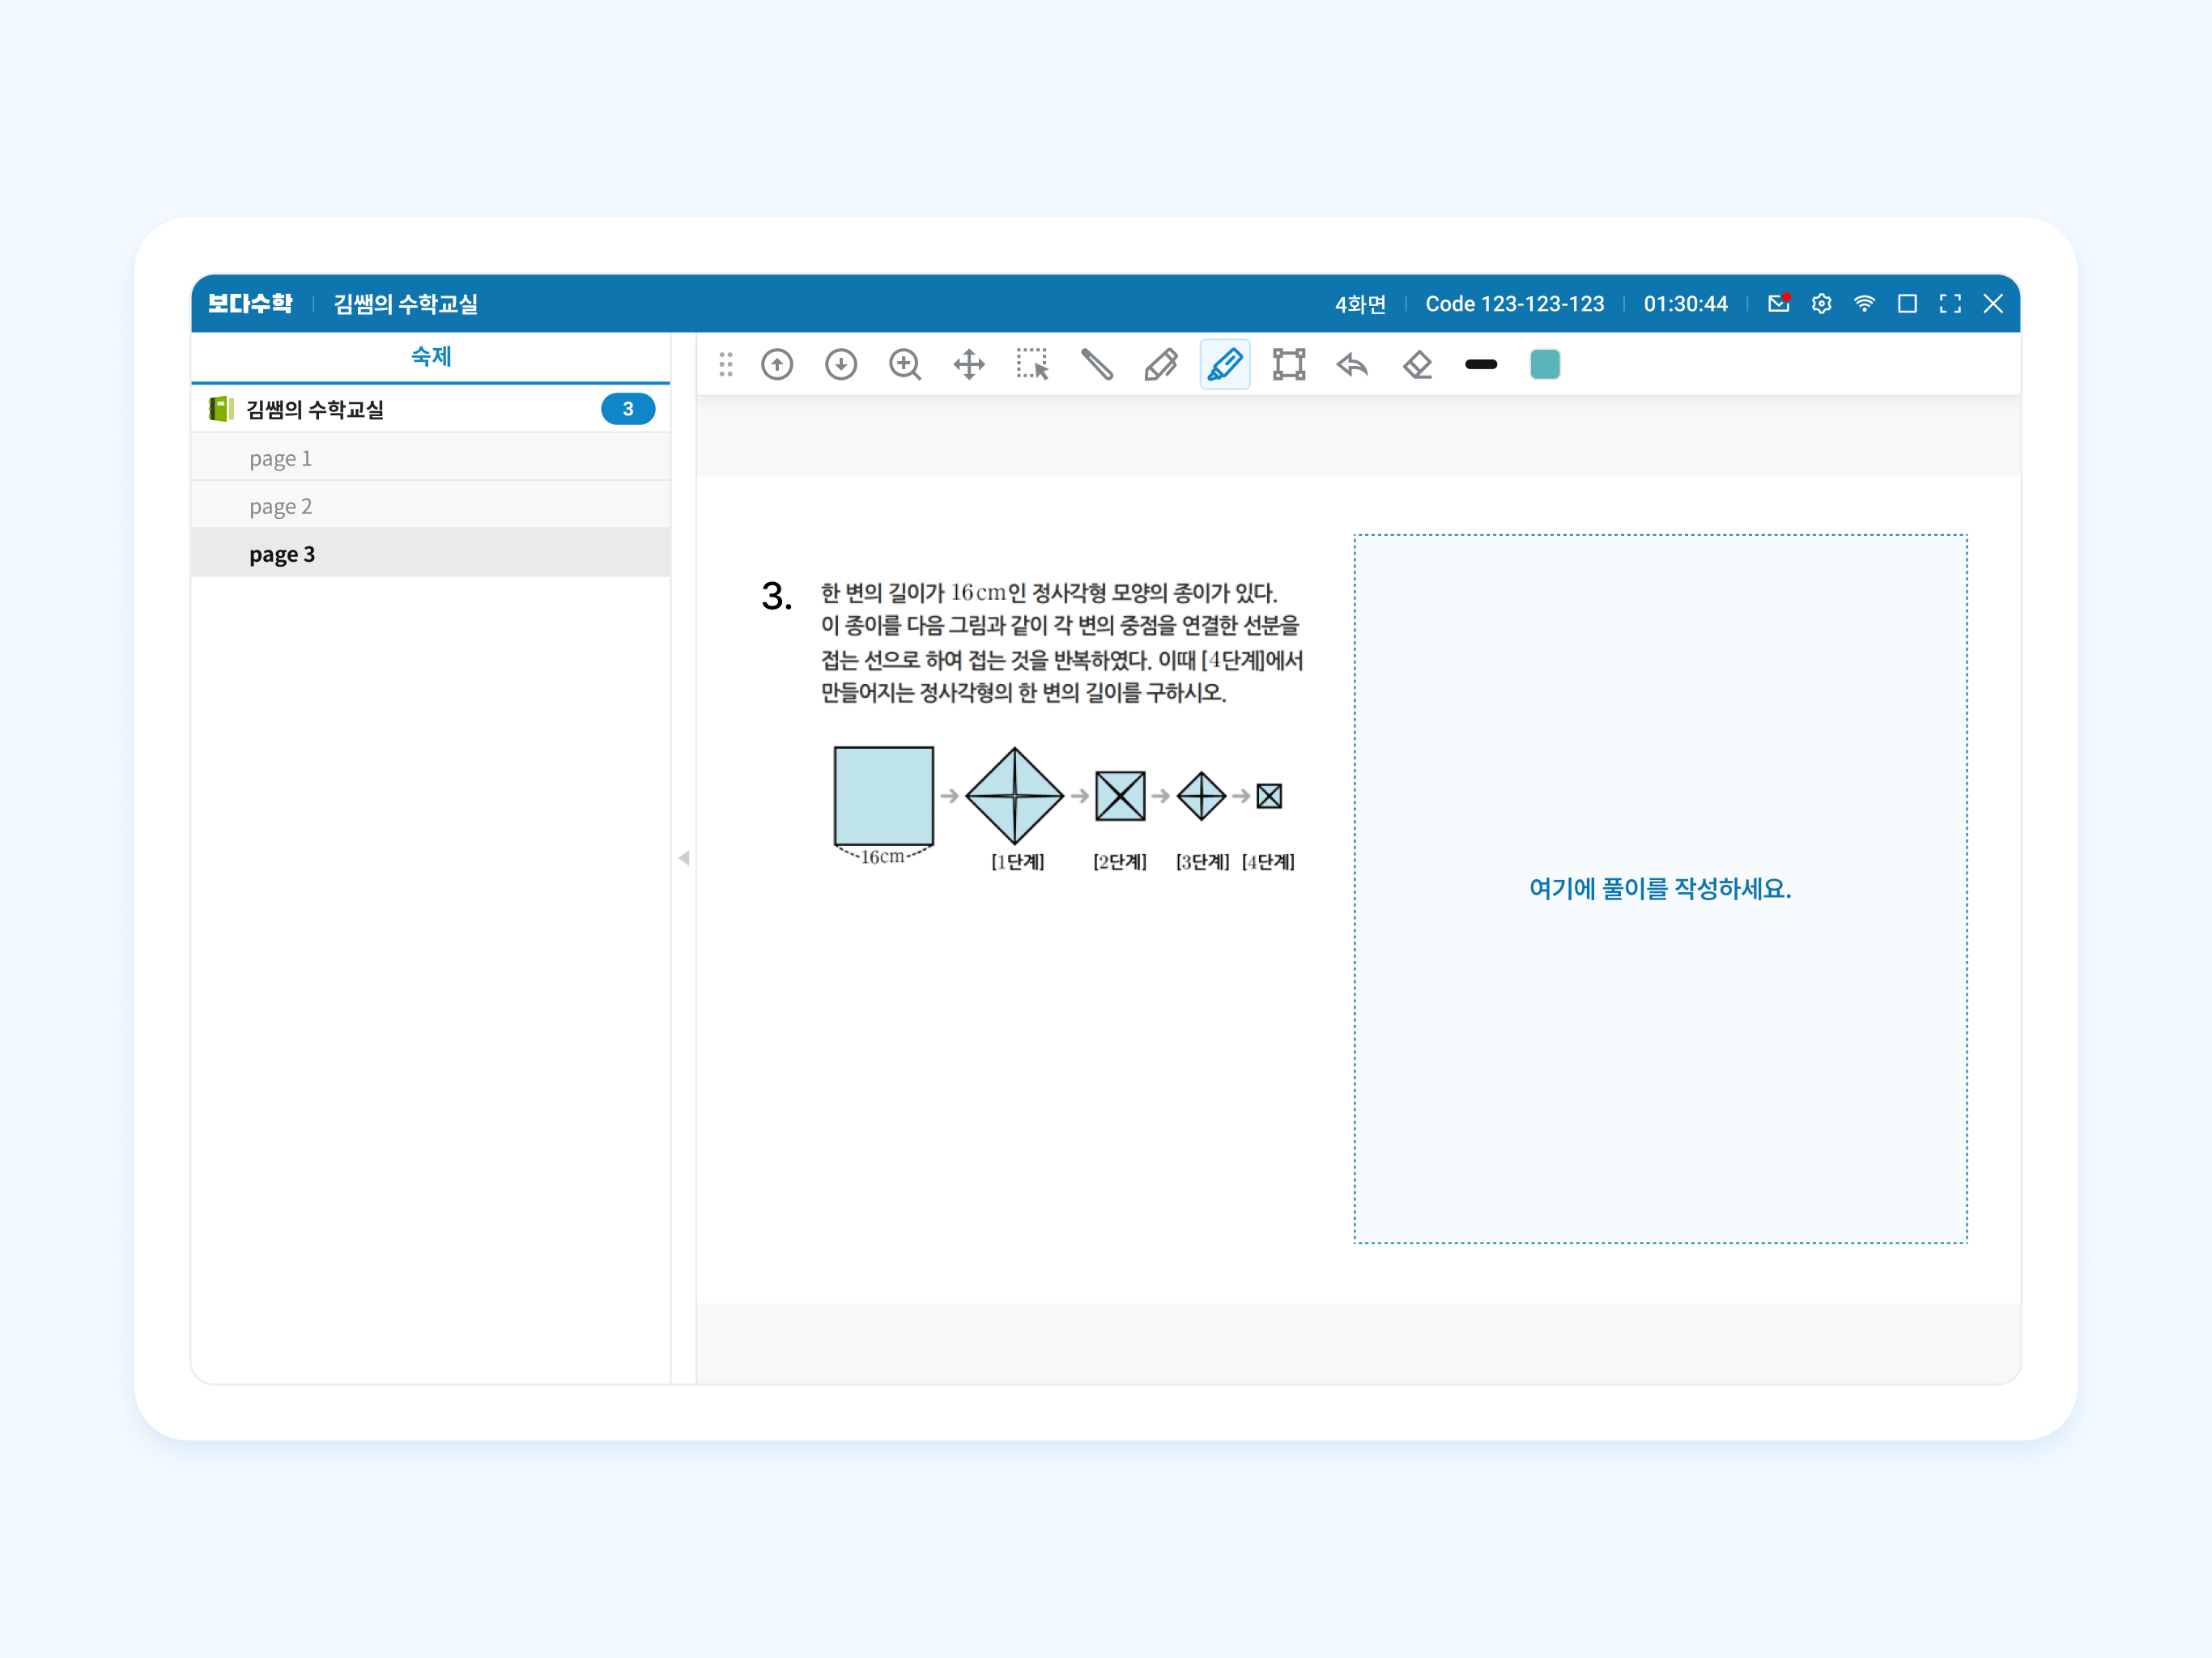This screenshot has width=2212, height=1658.
Task: Collapse the 김쌤의 수학교실 homework folder
Action: [x=430, y=409]
